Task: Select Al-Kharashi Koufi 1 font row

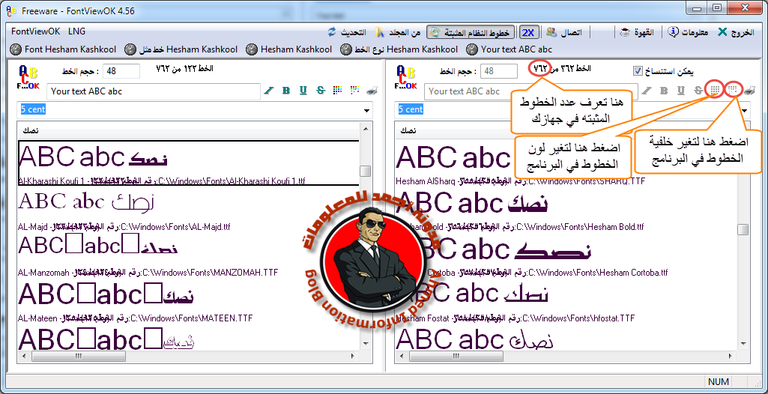Action: pyautogui.click(x=189, y=163)
